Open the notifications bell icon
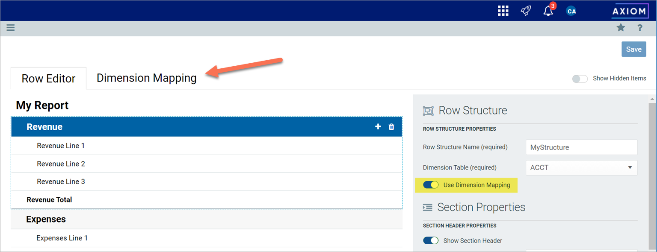Screen dimensions: 657x252 point(548,11)
